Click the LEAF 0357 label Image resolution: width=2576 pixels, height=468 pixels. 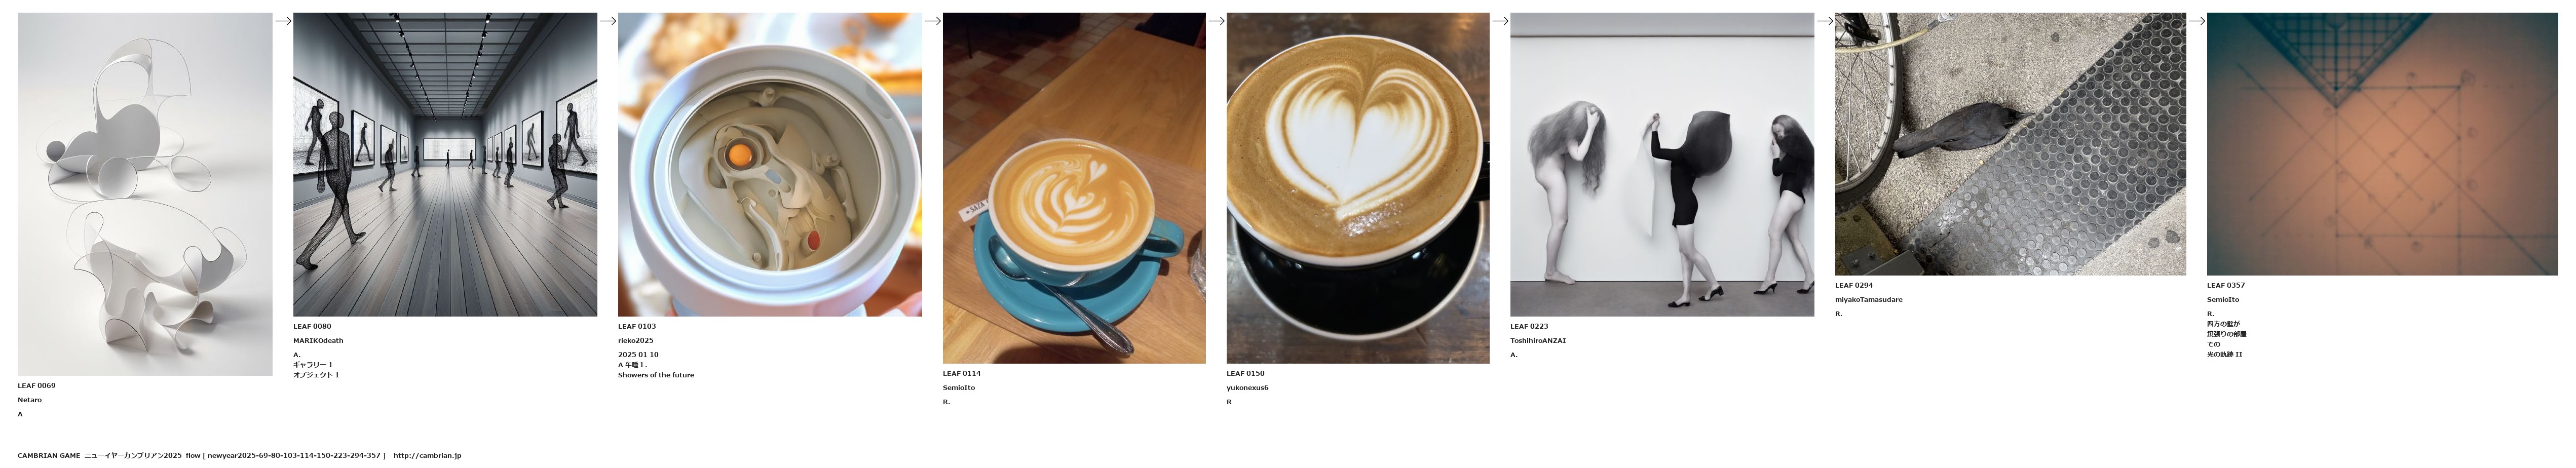(x=2226, y=286)
